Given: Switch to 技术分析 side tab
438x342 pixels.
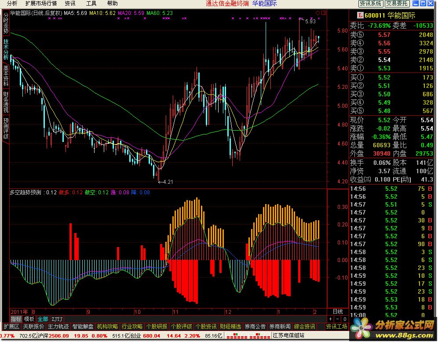Looking at the screenshot, I should tap(6, 49).
